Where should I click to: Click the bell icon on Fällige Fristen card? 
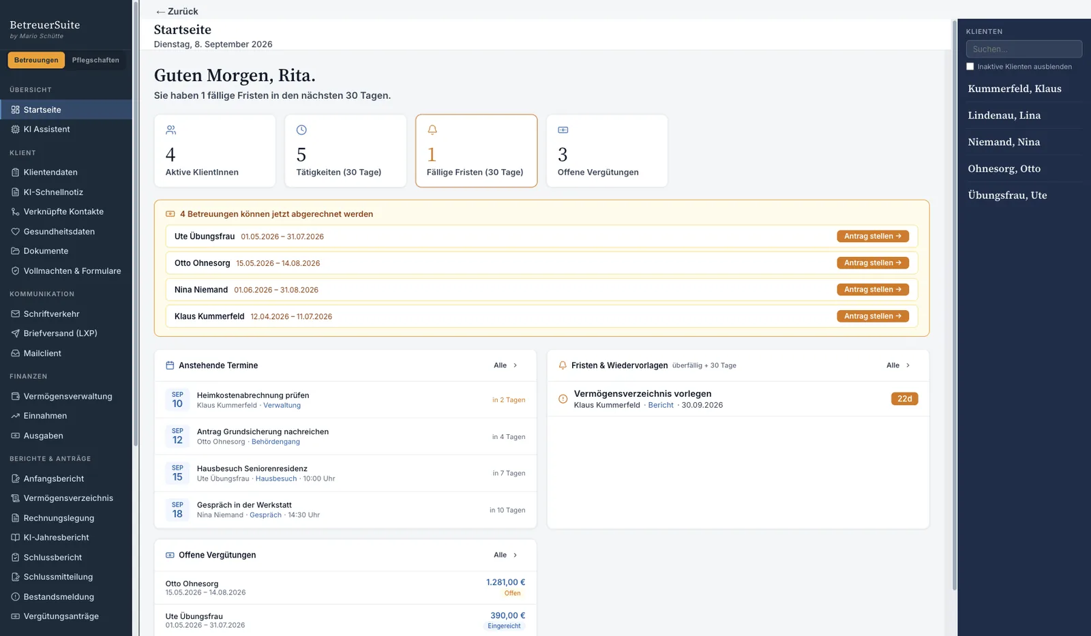click(432, 130)
